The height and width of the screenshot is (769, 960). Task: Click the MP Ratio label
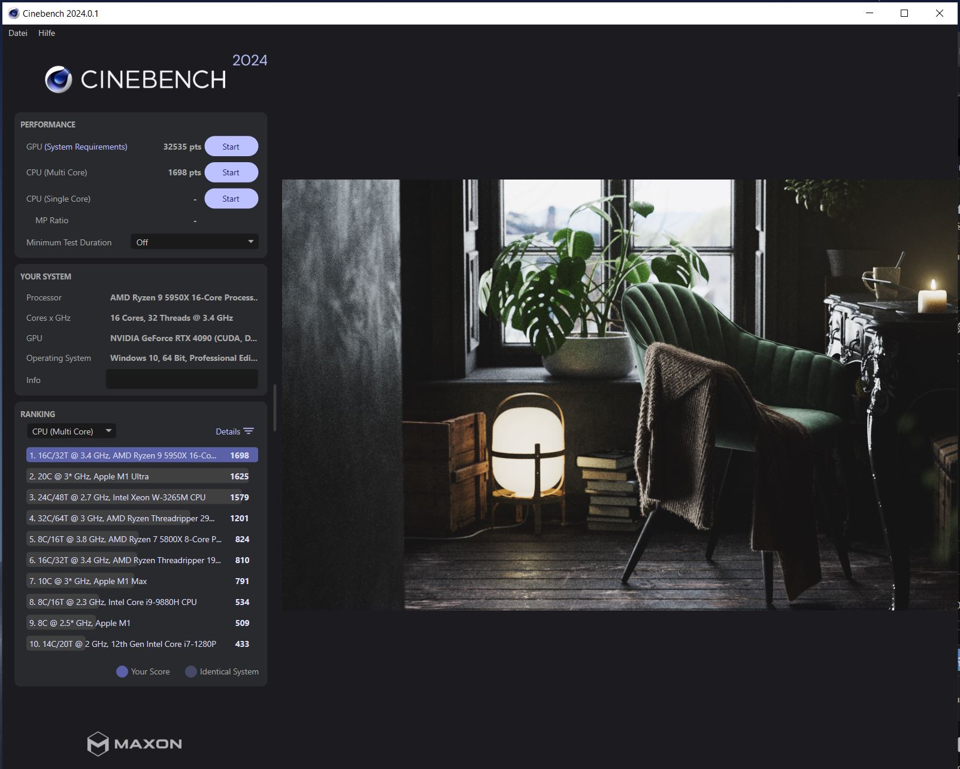pyautogui.click(x=52, y=220)
